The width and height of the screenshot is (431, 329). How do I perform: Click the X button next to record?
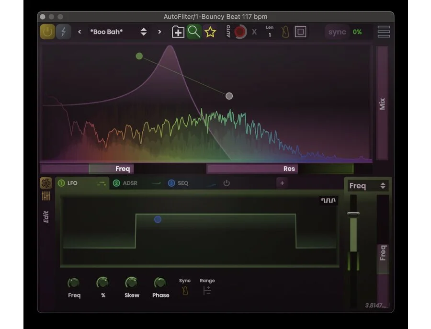coord(254,32)
